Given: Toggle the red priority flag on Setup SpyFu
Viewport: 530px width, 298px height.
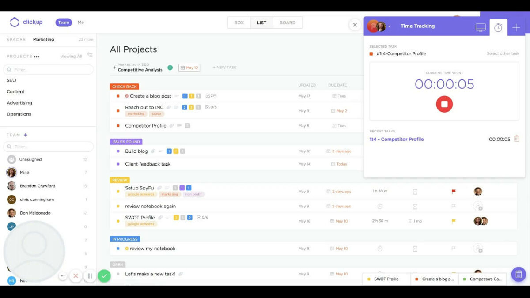Looking at the screenshot, I should tap(454, 191).
